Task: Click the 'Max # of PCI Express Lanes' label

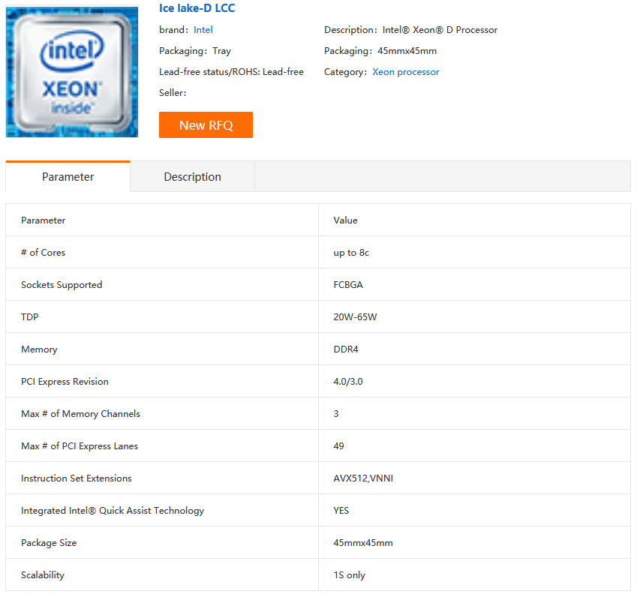Action: pyautogui.click(x=80, y=446)
